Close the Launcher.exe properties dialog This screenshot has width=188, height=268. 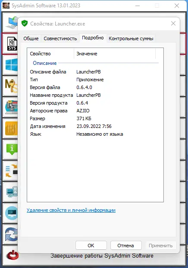coord(173,23)
